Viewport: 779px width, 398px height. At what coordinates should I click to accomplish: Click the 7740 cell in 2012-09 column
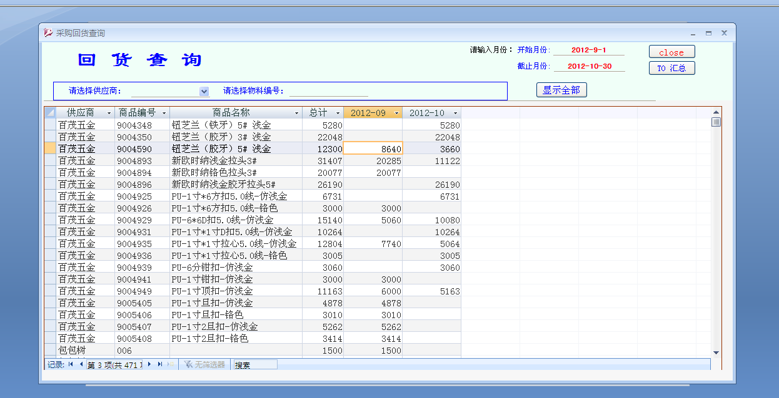coord(373,243)
